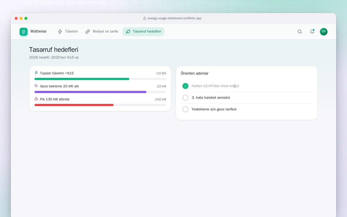The width and height of the screenshot is (347, 217).
Task: Open search with the magnifier icon
Action: click(x=300, y=32)
